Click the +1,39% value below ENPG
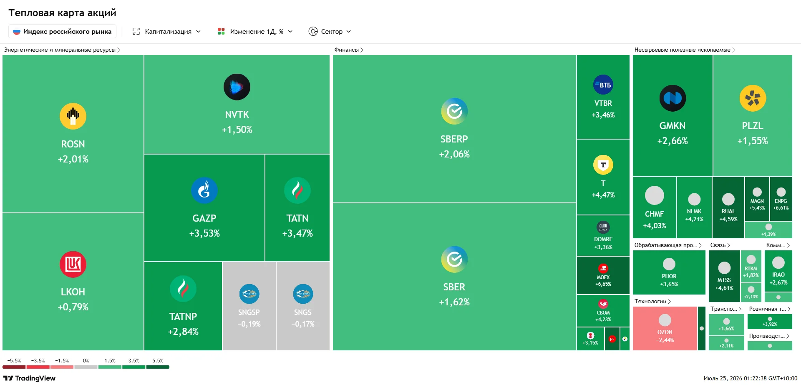Viewport: 801px width, 387px height. (768, 234)
